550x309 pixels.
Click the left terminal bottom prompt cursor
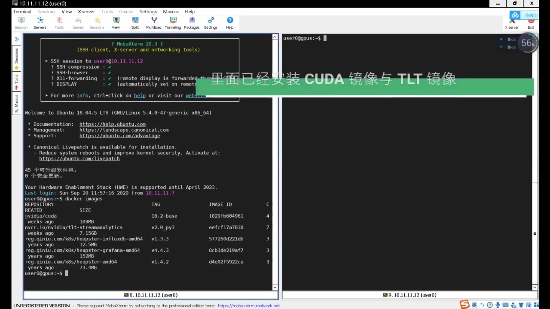tap(67, 273)
